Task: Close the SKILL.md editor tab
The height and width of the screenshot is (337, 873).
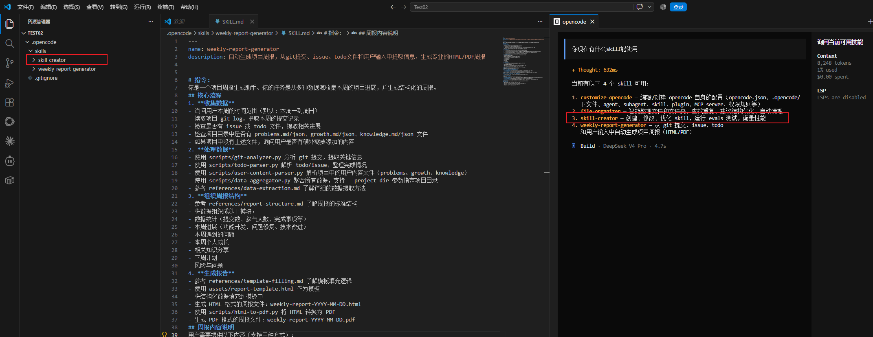Action: coord(252,22)
